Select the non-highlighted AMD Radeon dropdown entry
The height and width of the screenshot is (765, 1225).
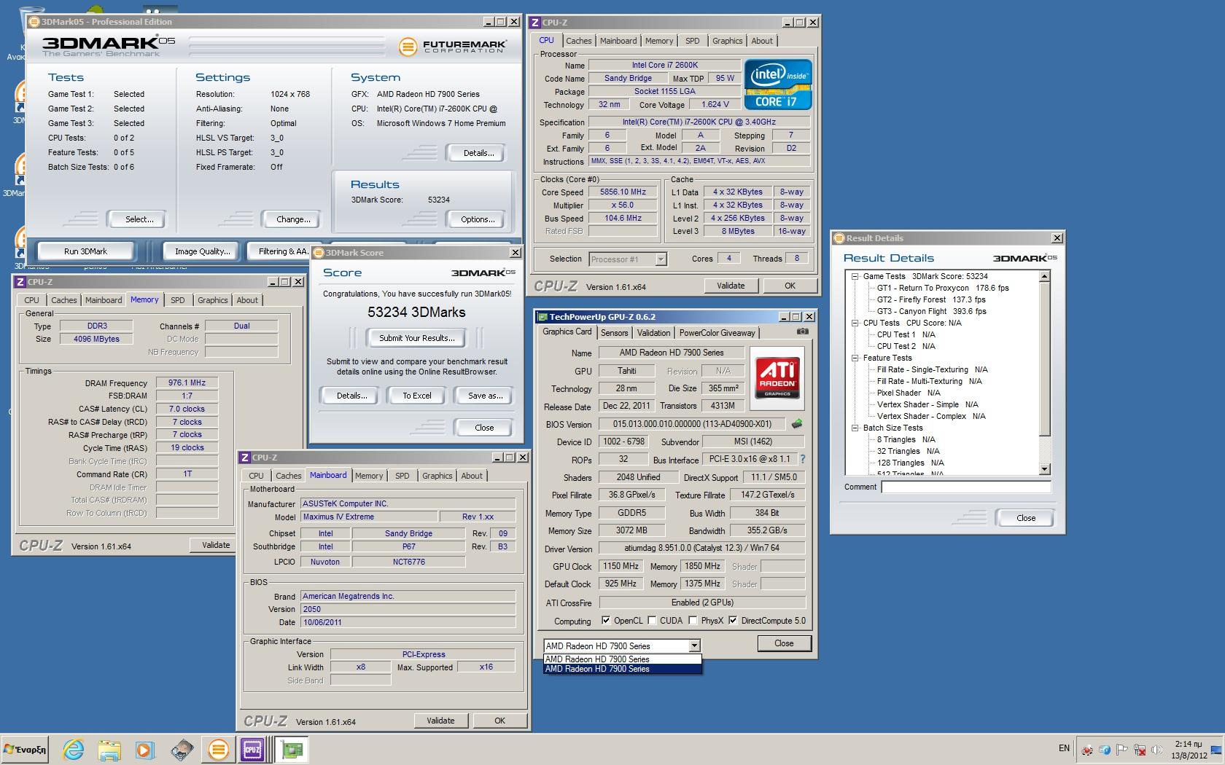pyautogui.click(x=623, y=659)
